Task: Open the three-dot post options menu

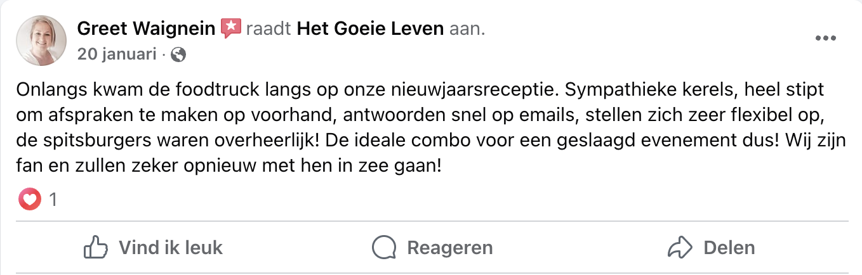Action: (825, 39)
